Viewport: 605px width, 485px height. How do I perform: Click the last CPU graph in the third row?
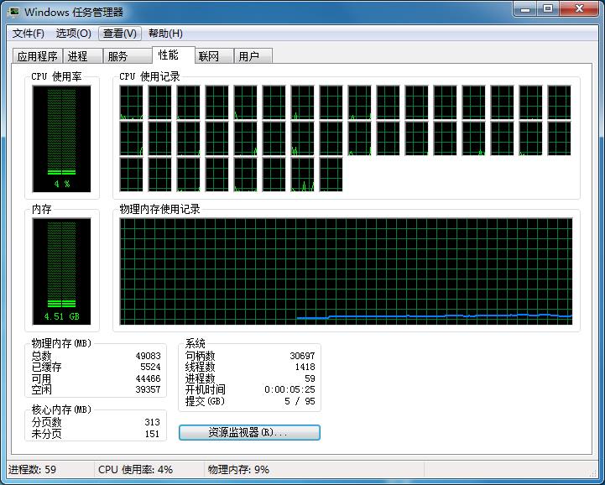coord(331,175)
